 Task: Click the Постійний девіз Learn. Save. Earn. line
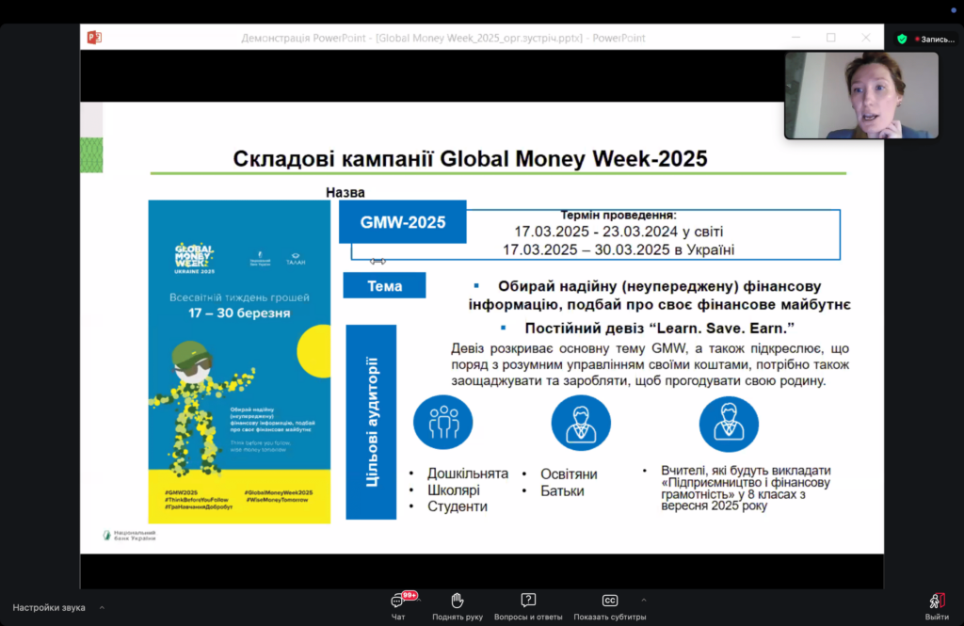click(x=660, y=328)
